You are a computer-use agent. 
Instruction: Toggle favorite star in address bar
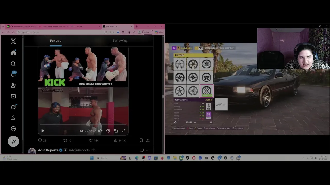point(118,32)
